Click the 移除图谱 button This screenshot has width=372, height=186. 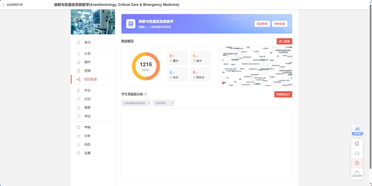tap(280, 24)
